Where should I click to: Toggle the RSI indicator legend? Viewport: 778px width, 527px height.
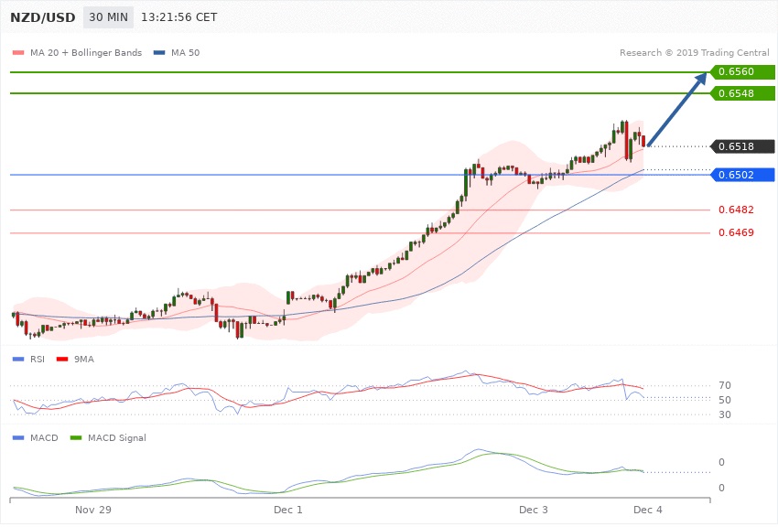click(x=35, y=359)
